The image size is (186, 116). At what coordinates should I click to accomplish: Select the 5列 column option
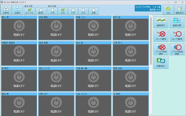[73, 11]
